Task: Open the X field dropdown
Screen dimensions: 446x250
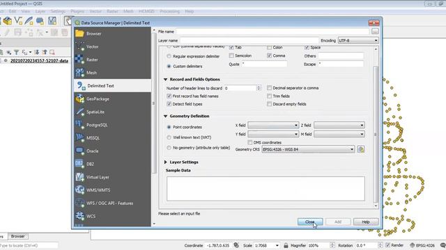Action: [x=273, y=125]
